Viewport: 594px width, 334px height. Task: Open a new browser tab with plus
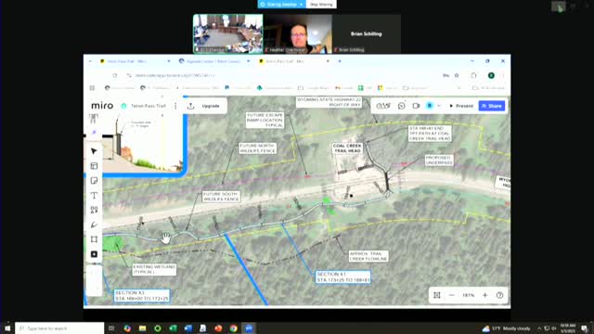click(x=340, y=61)
